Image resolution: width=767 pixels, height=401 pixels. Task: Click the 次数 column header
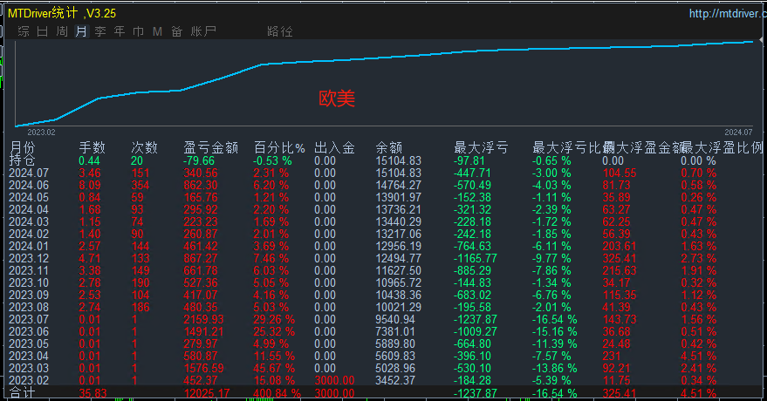pos(144,147)
